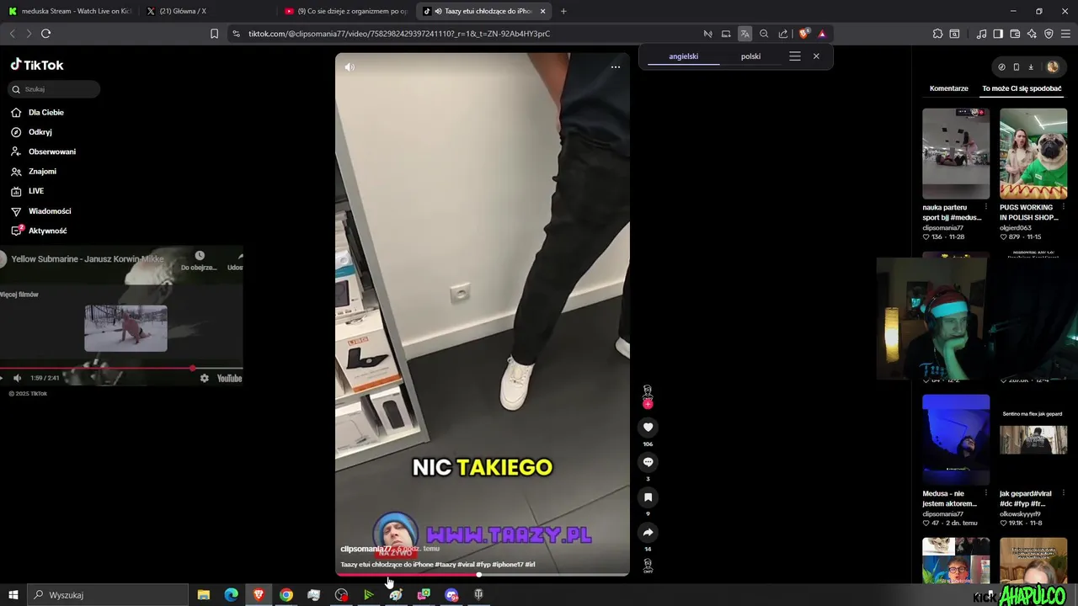Close the translate popup

[x=816, y=56]
